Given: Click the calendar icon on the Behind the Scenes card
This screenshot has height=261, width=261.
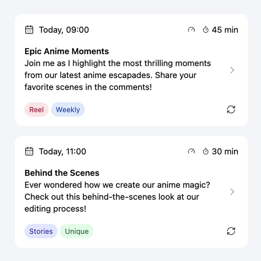Looking at the screenshot, I should pos(29,151).
